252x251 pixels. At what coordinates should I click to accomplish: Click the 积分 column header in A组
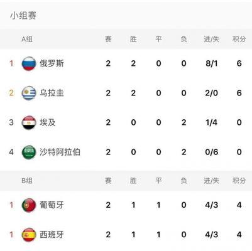pyautogui.click(x=239, y=39)
